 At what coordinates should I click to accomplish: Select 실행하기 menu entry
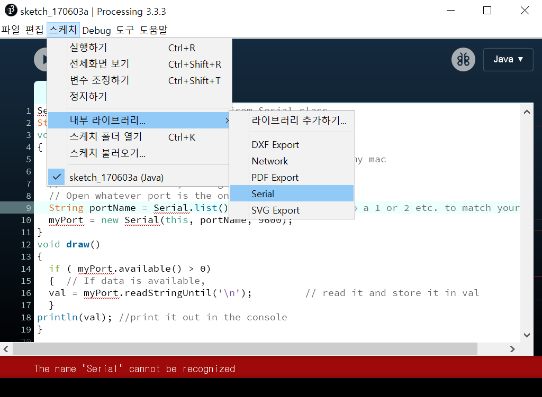point(140,48)
